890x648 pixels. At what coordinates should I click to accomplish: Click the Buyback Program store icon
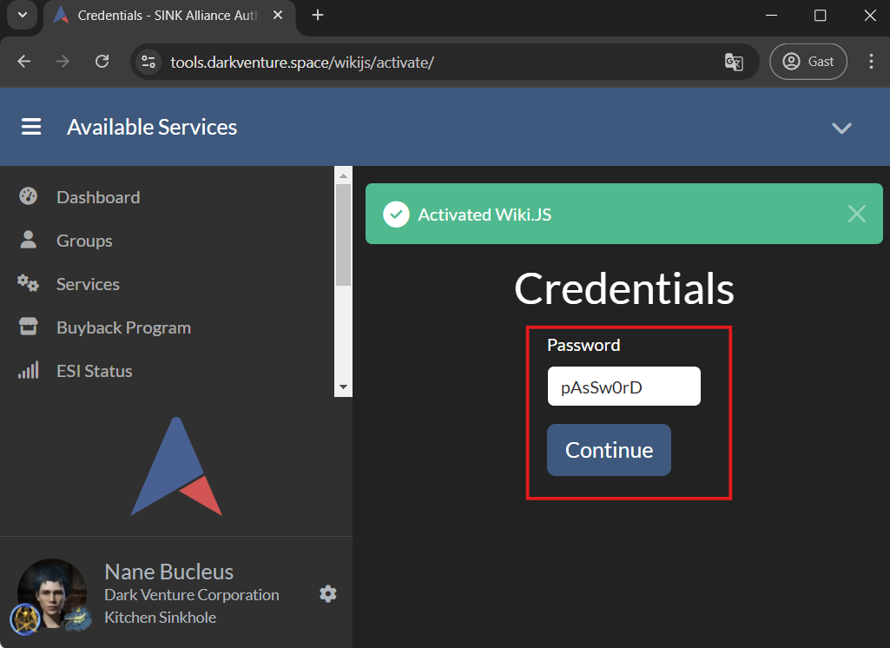coord(28,327)
